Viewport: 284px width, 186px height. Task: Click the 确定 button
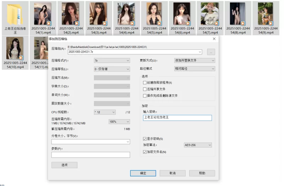click(143, 173)
